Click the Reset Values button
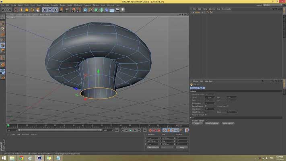 click(228, 123)
